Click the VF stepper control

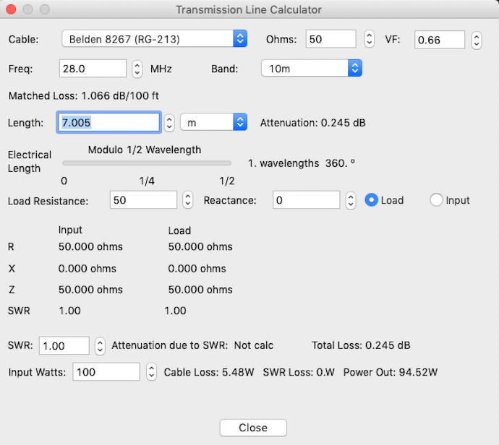[477, 40]
